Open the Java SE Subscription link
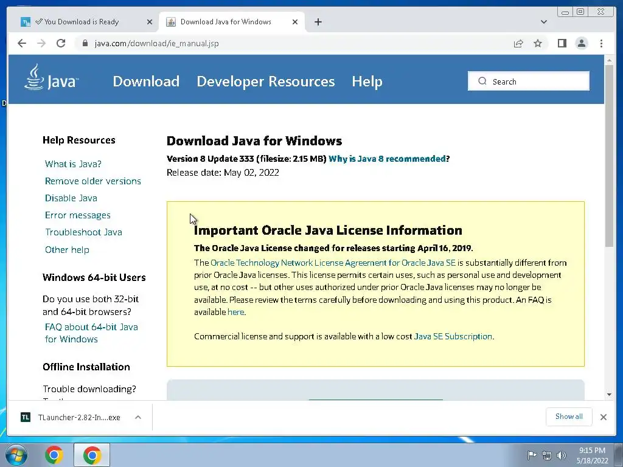 click(x=453, y=336)
